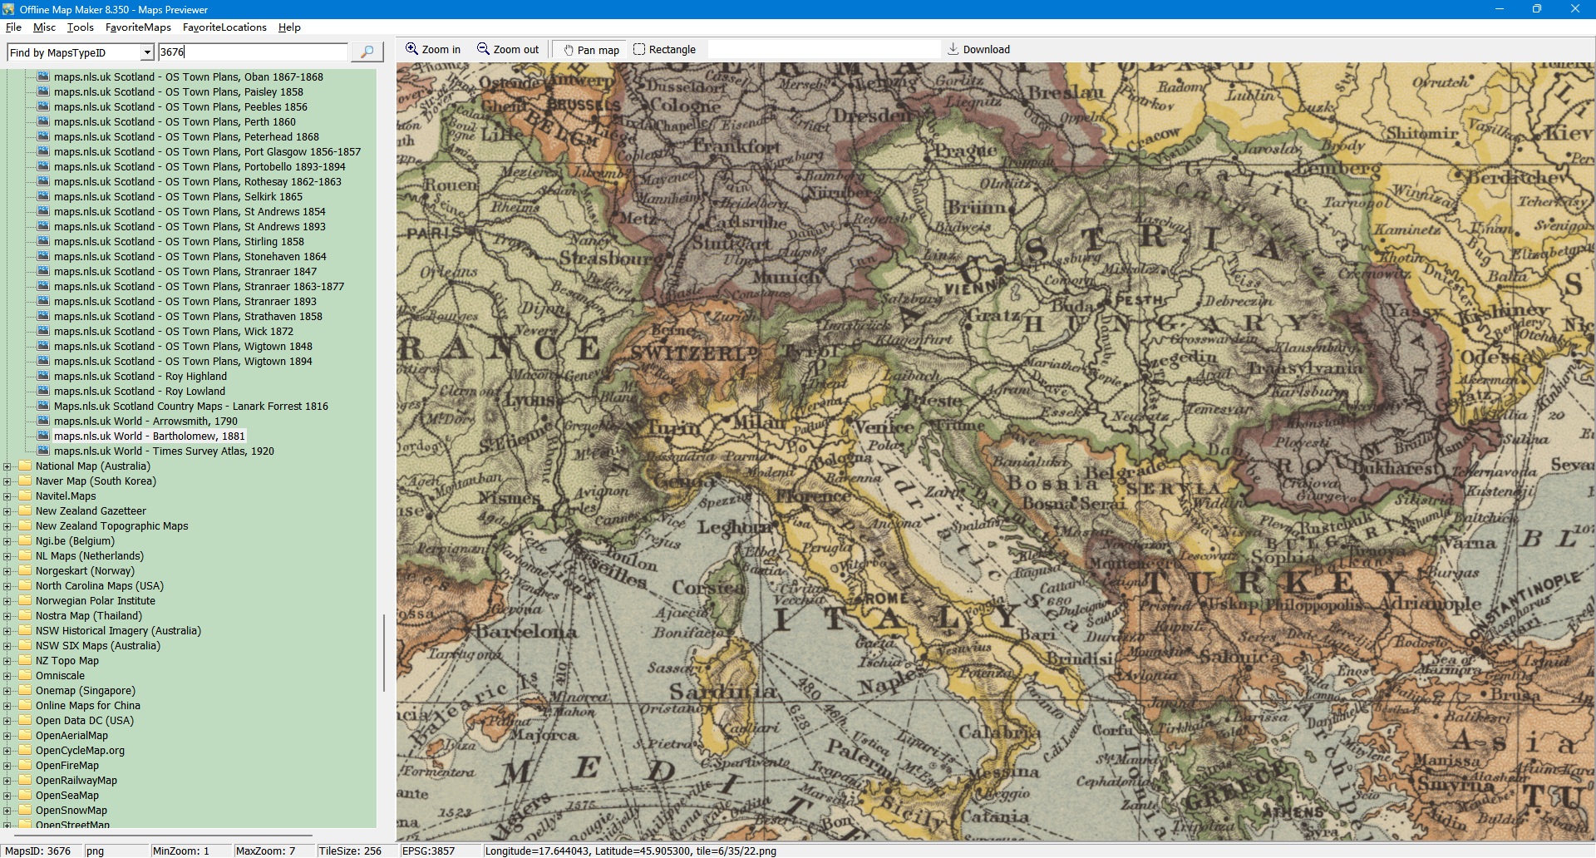Click the Download arrow icon

pos(953,49)
